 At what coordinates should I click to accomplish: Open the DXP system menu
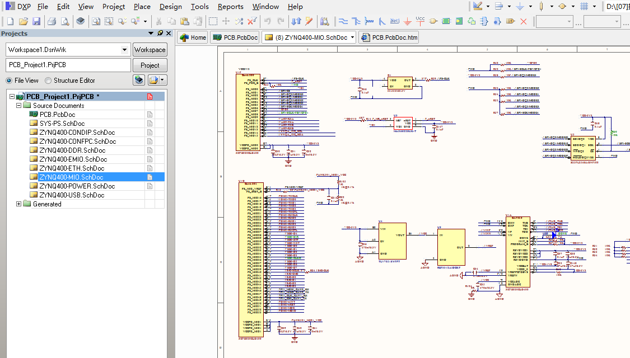[18, 6]
